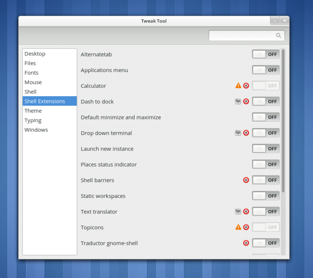Click the Static workspaces label
Image resolution: width=313 pixels, height=278 pixels.
point(103,196)
